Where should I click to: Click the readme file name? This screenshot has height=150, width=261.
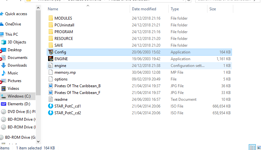(x=61, y=99)
